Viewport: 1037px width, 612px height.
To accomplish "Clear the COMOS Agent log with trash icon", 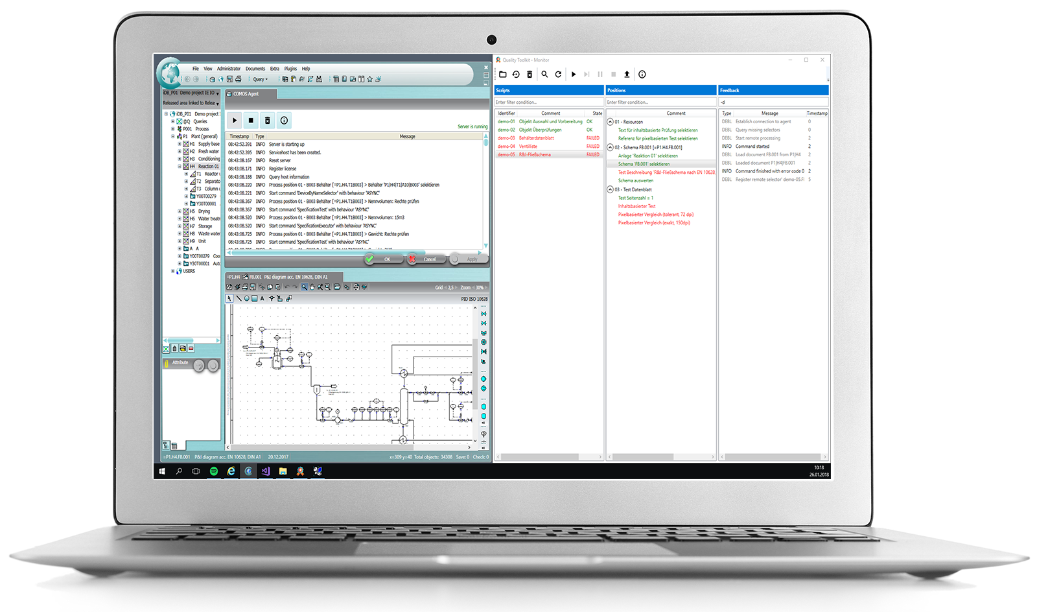I will 268,121.
